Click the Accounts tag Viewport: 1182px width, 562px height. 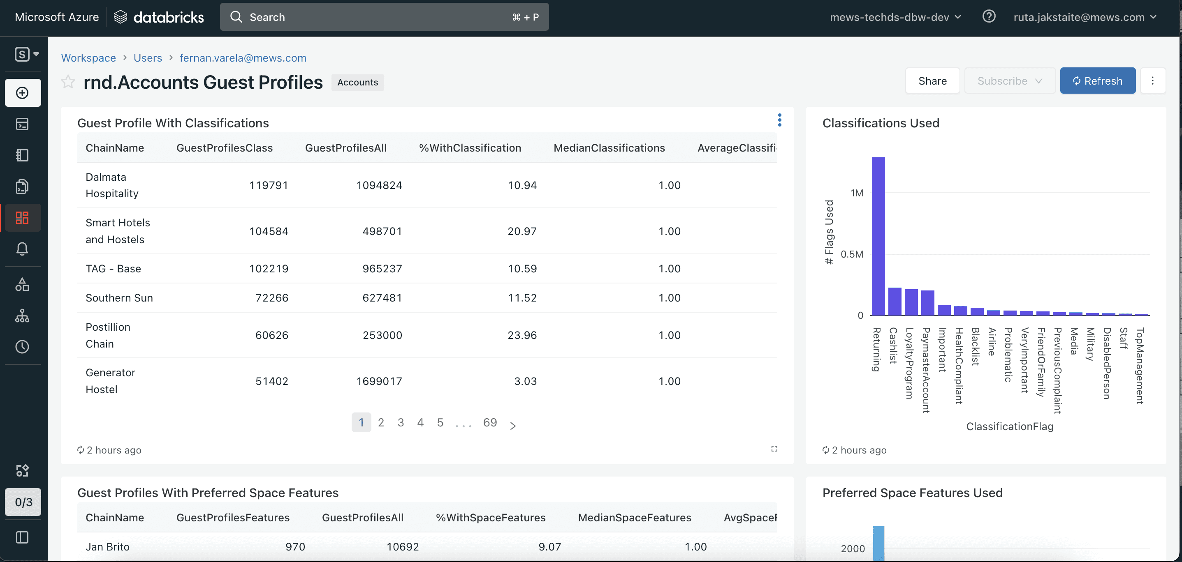click(358, 82)
